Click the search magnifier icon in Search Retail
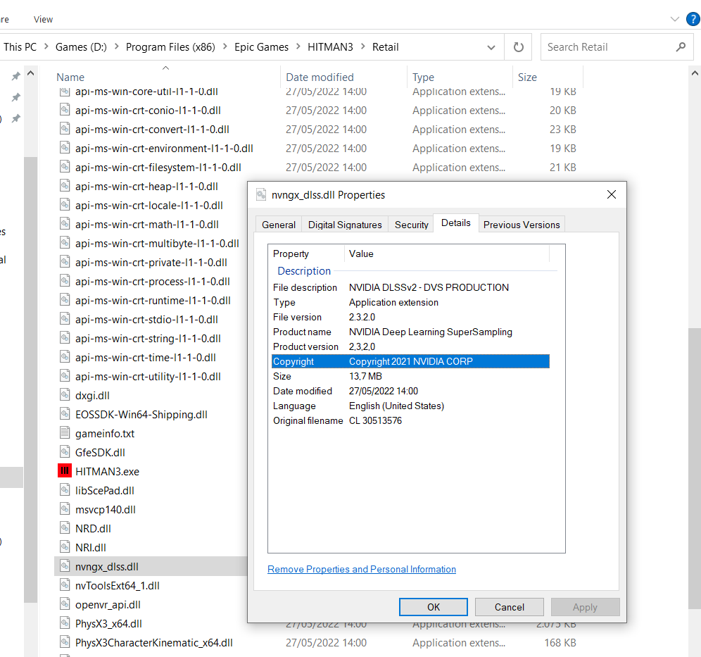Viewport: 701px width, 657px height. coord(681,47)
